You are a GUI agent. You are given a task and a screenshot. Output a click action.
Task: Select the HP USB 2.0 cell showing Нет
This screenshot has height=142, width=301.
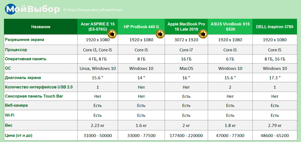(141, 87)
